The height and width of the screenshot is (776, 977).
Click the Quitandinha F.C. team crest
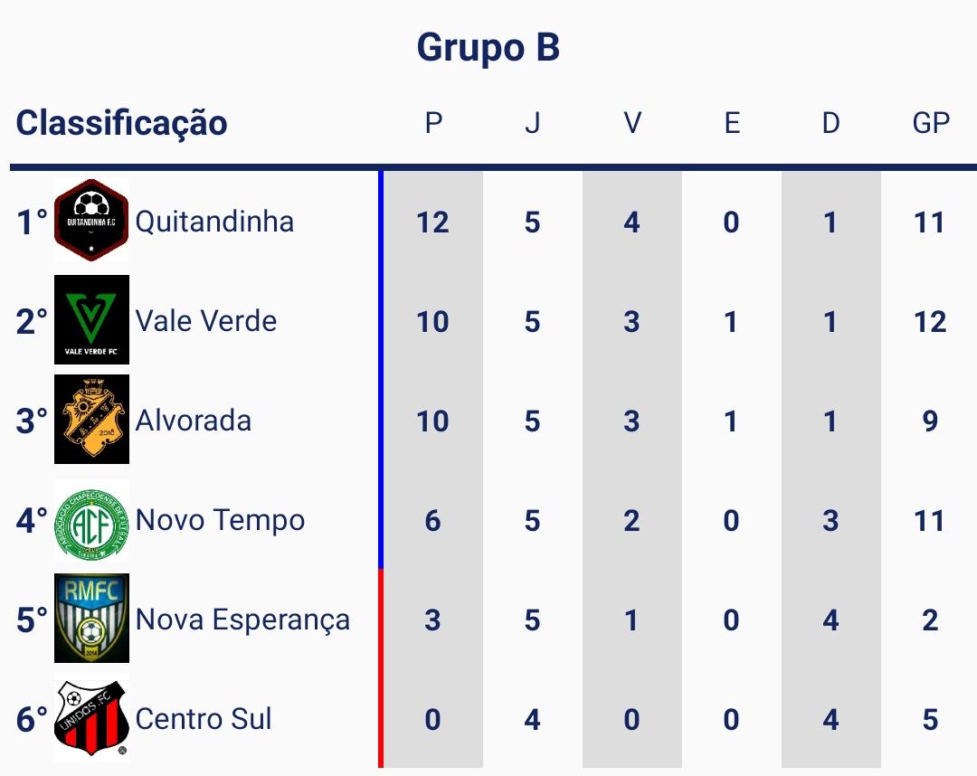91,221
